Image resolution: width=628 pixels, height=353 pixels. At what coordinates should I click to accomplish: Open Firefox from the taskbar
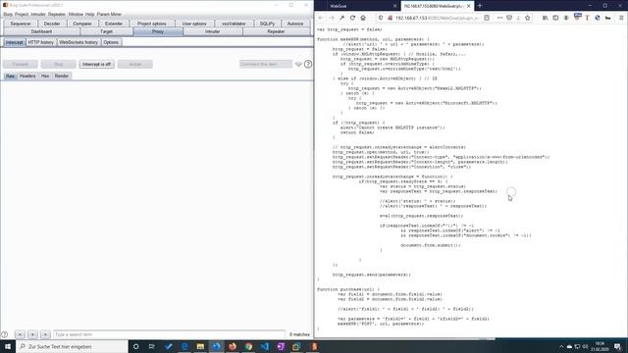pyautogui.click(x=233, y=346)
